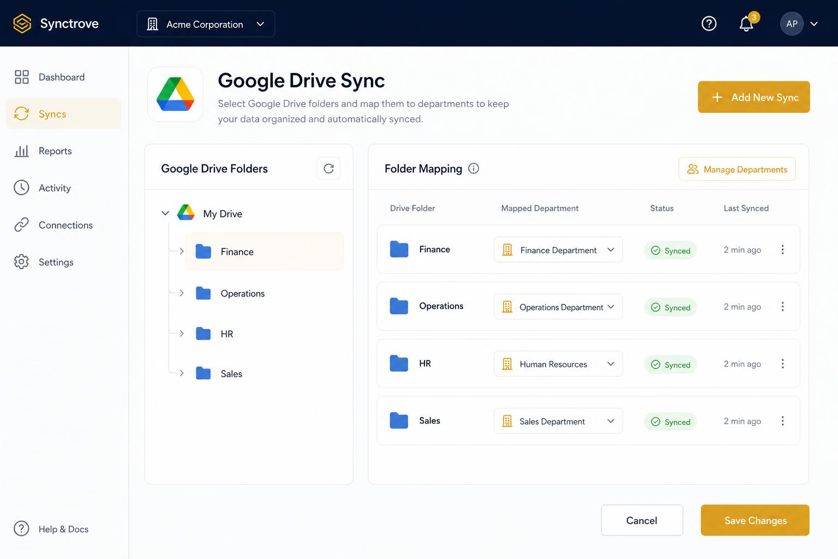The height and width of the screenshot is (559, 838).
Task: Open Connections from the sidebar
Action: coord(63,225)
